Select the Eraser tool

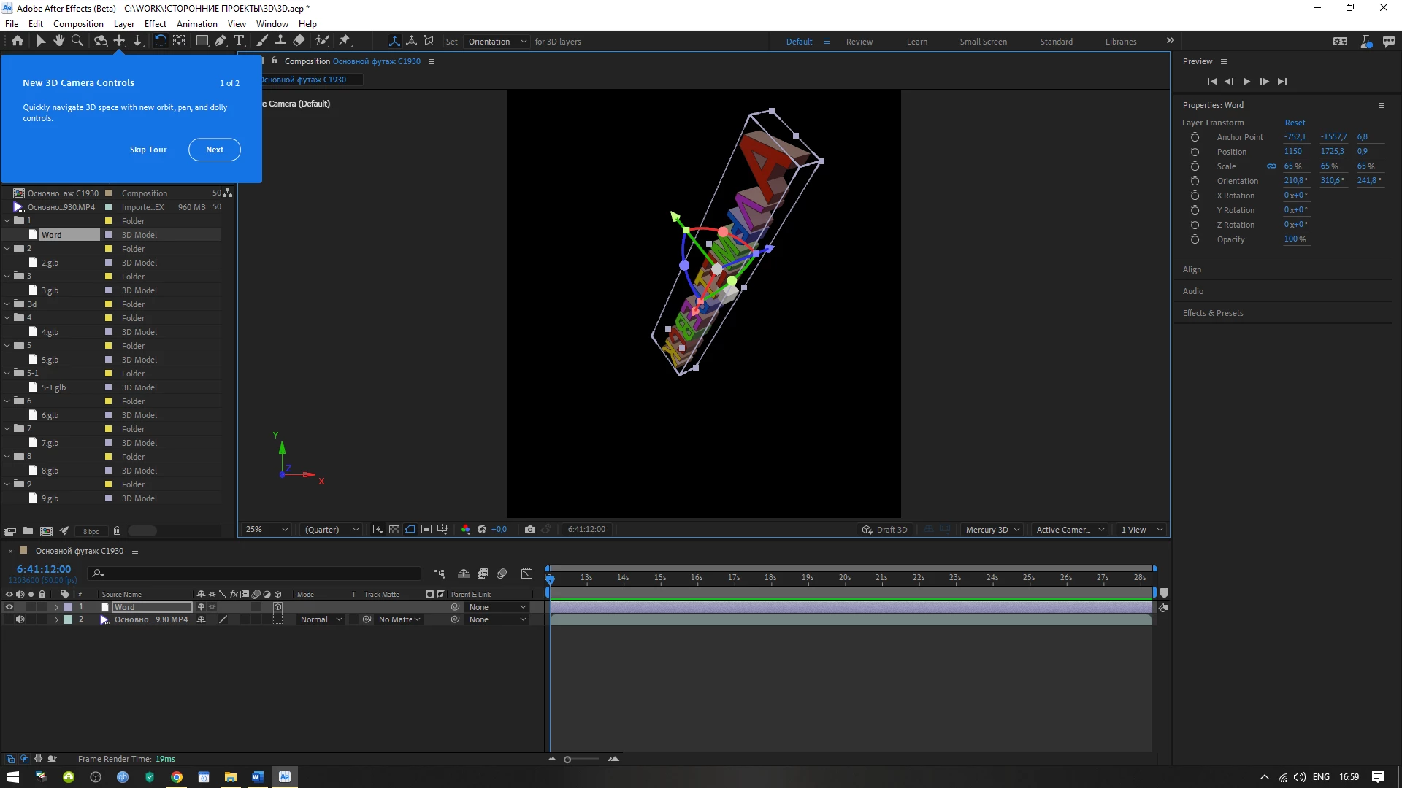pos(299,41)
